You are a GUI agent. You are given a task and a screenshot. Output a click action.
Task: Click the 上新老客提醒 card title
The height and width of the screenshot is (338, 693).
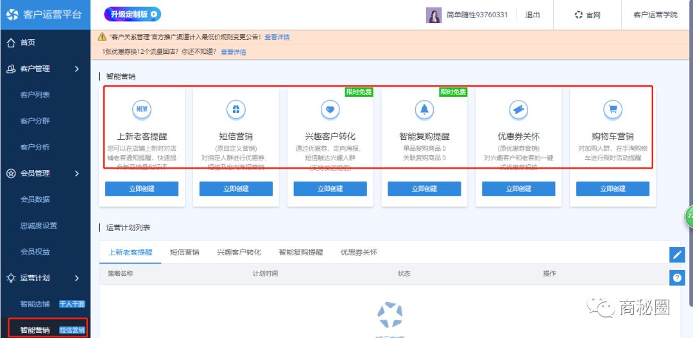142,136
